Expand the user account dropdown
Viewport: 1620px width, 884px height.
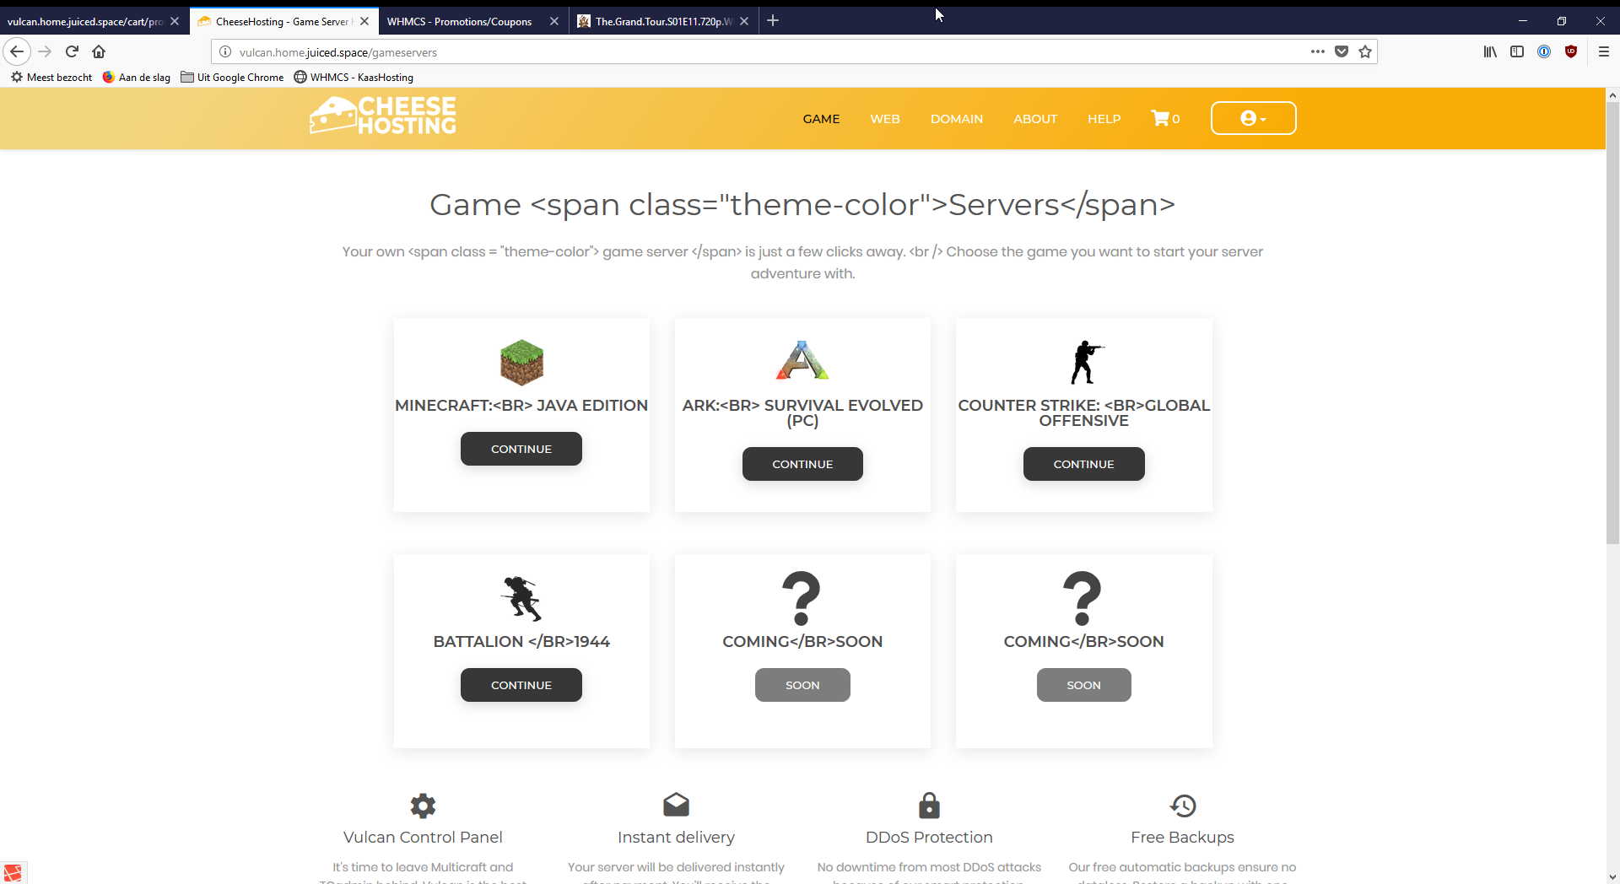1253,119
